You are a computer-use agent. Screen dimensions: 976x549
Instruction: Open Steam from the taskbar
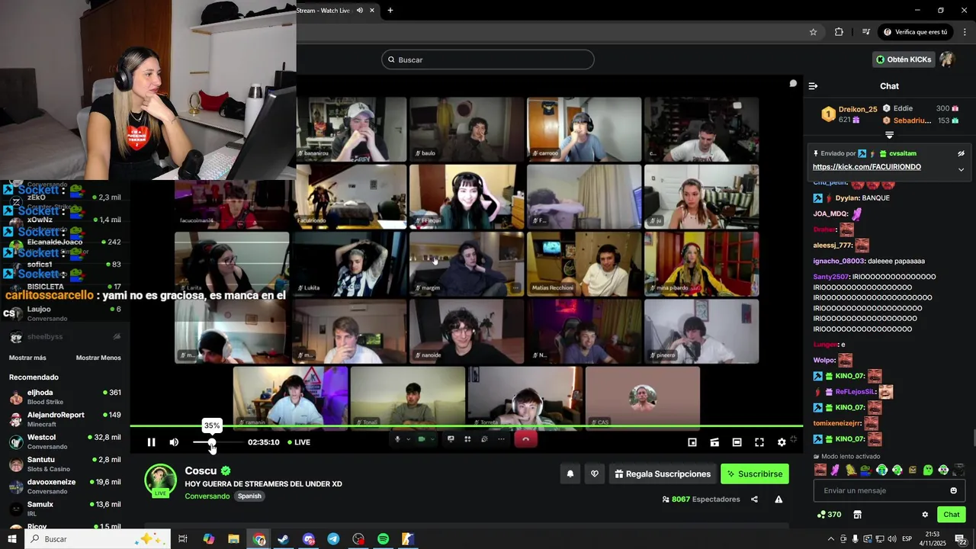pyautogui.click(x=283, y=539)
